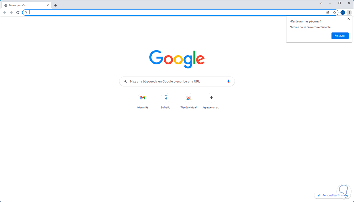Close the Nueva pestaña tab
354x202 pixels.
[x=48, y=5]
